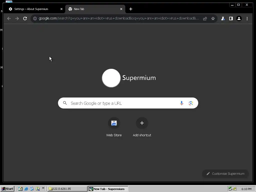Switch to the 122.0.6261.85 folder taskbar button

click(67, 189)
